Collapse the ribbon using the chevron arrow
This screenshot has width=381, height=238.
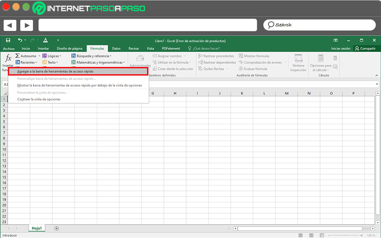(x=376, y=76)
